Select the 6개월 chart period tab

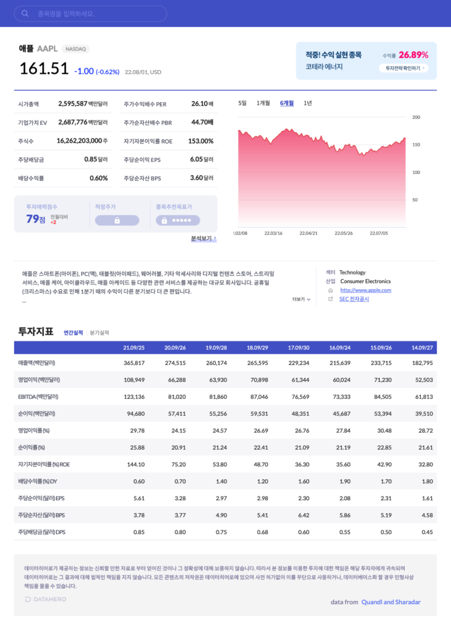[x=287, y=103]
